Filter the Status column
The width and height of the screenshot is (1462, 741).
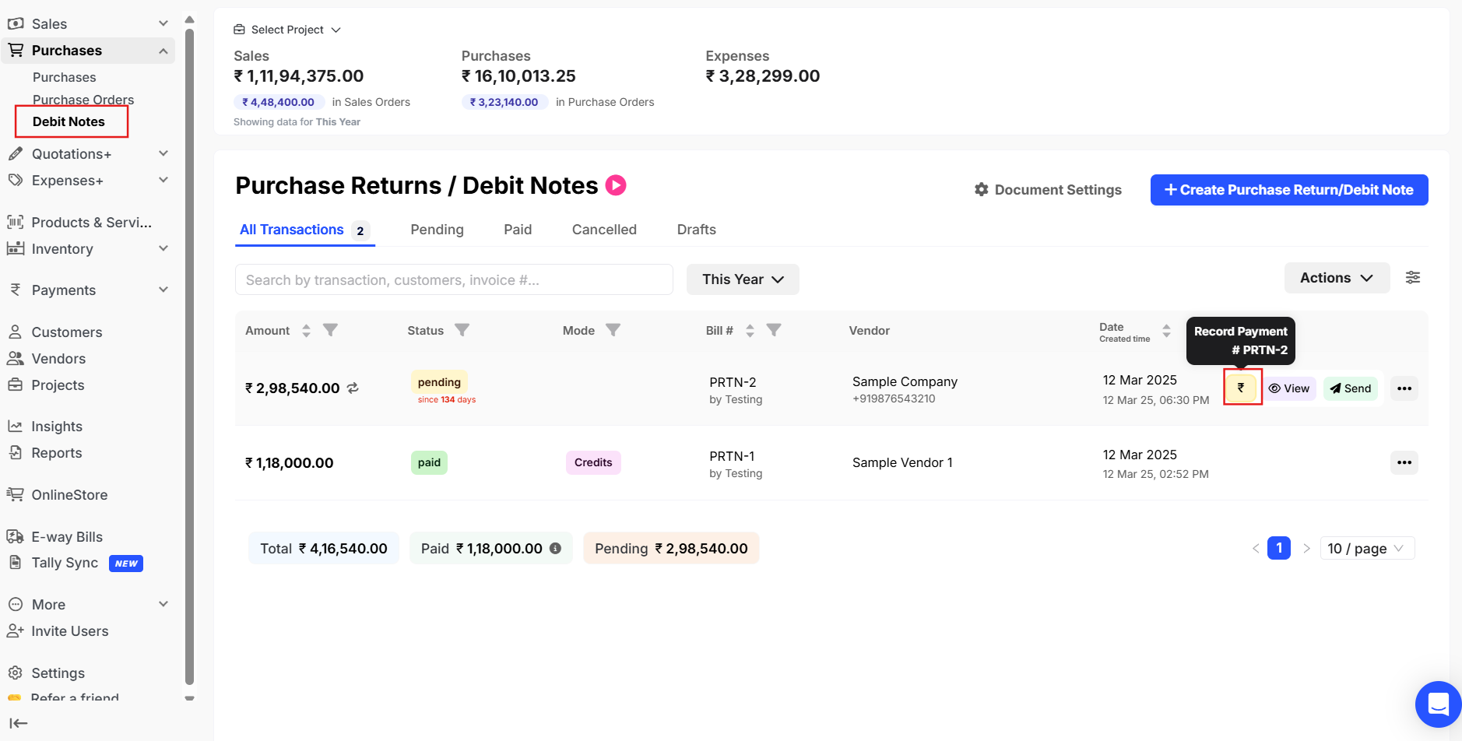tap(462, 330)
